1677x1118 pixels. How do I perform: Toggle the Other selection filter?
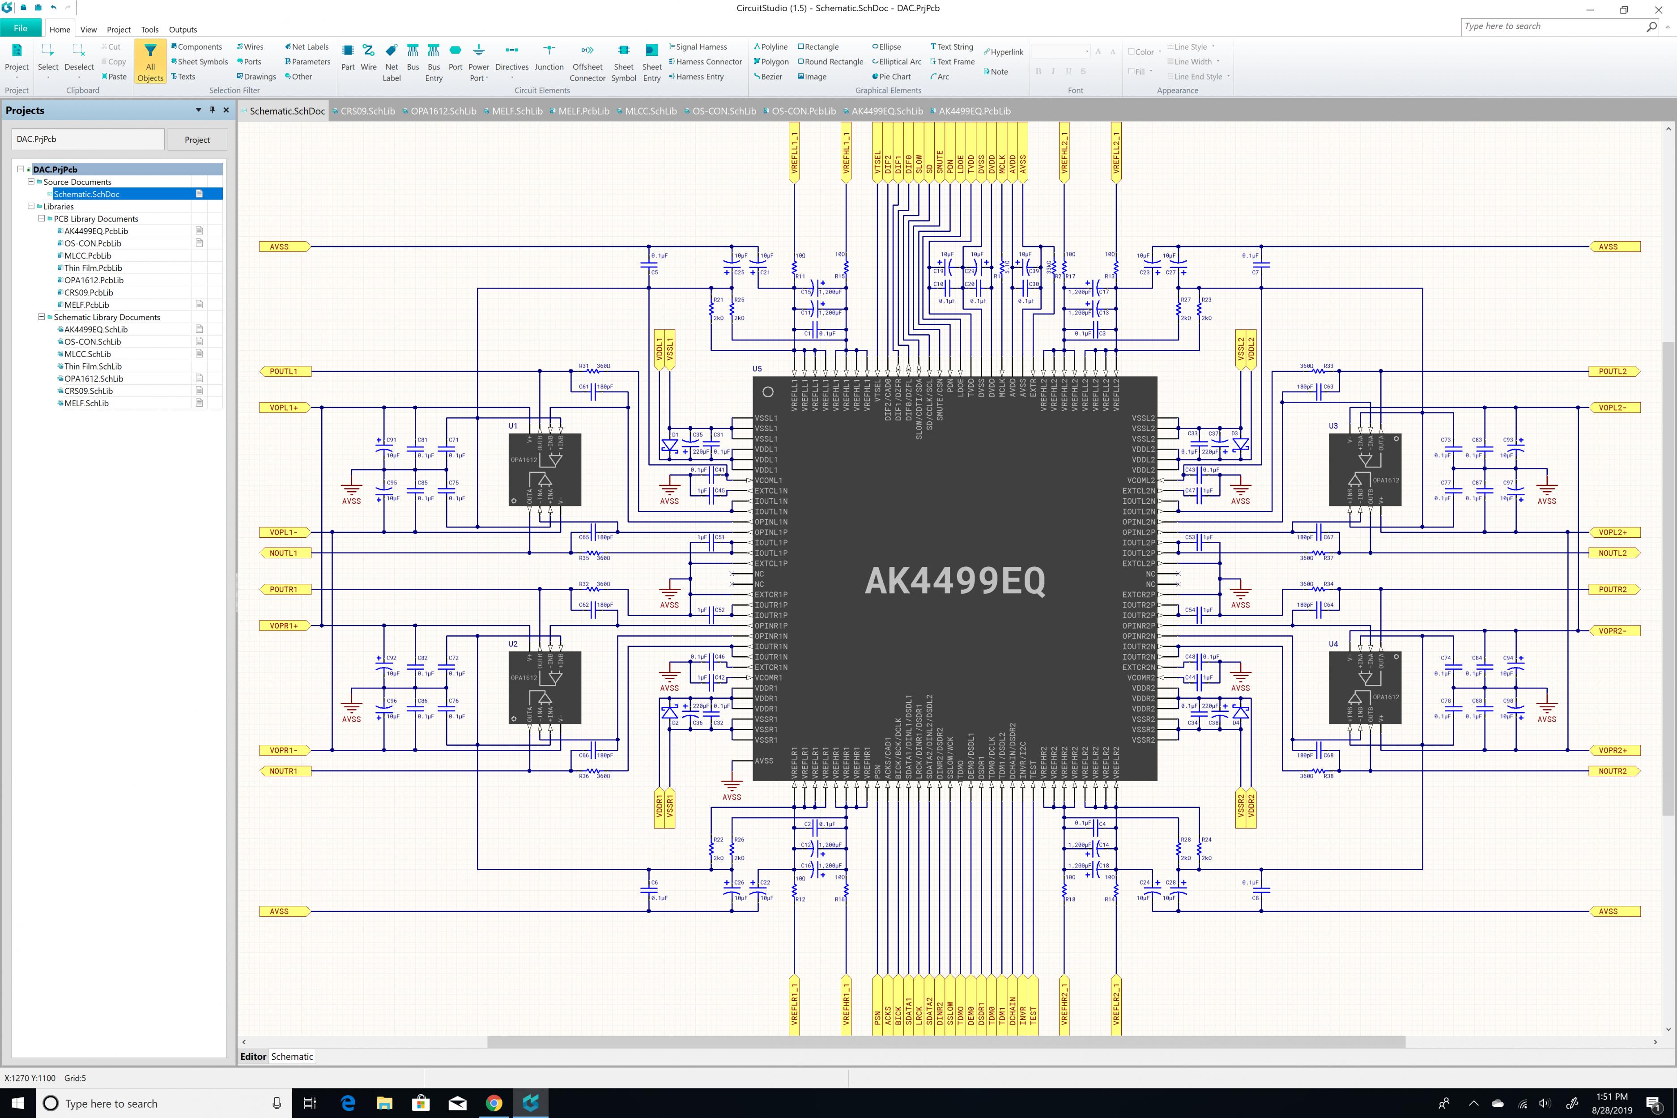[x=298, y=77]
